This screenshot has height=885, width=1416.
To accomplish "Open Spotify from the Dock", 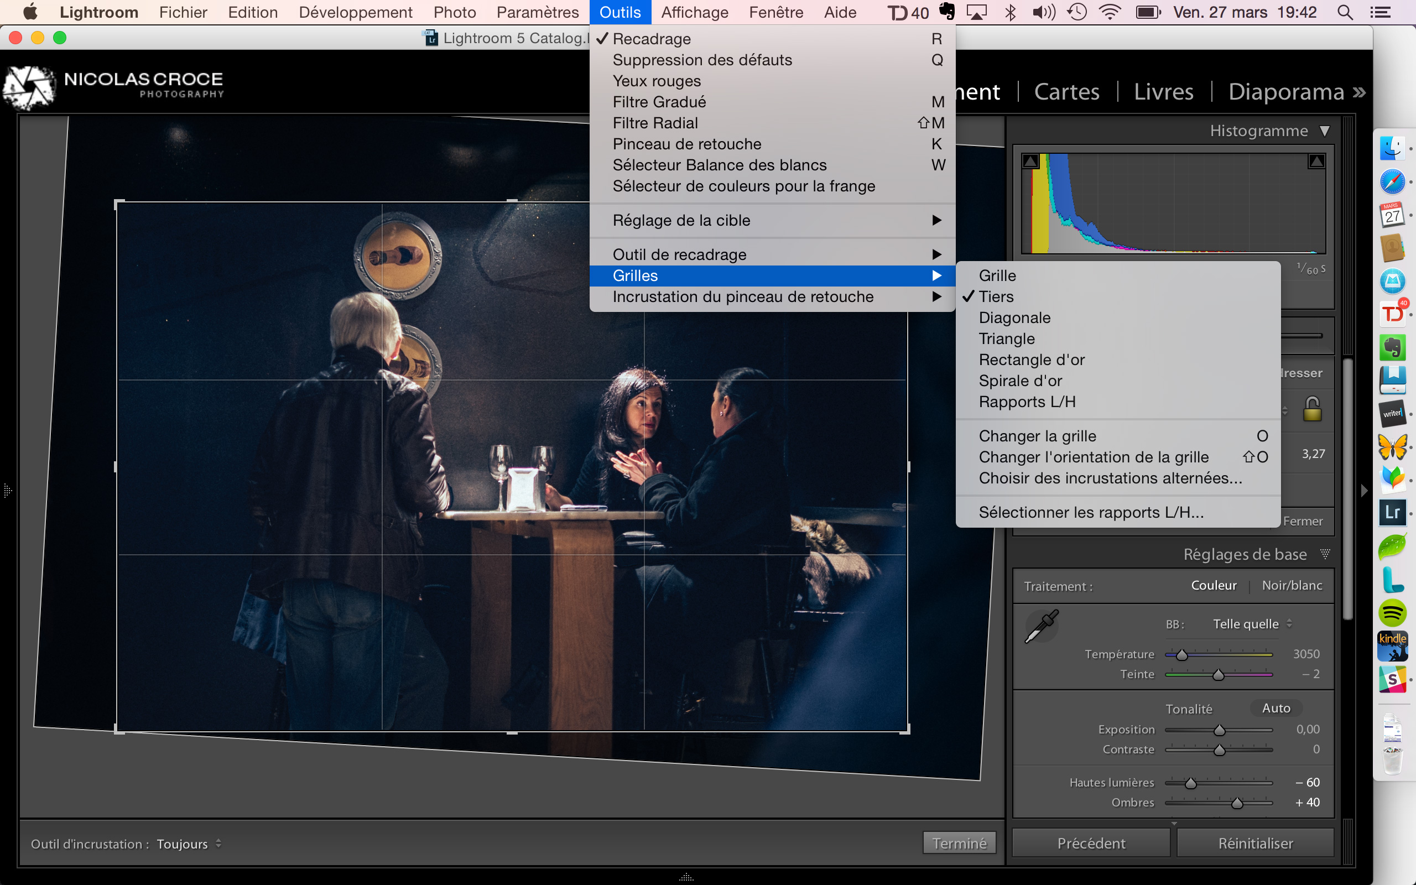I will [1393, 613].
